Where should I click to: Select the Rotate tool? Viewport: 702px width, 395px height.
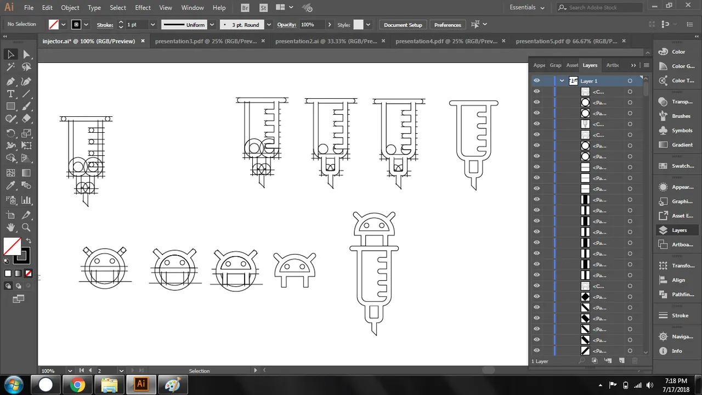click(10, 133)
